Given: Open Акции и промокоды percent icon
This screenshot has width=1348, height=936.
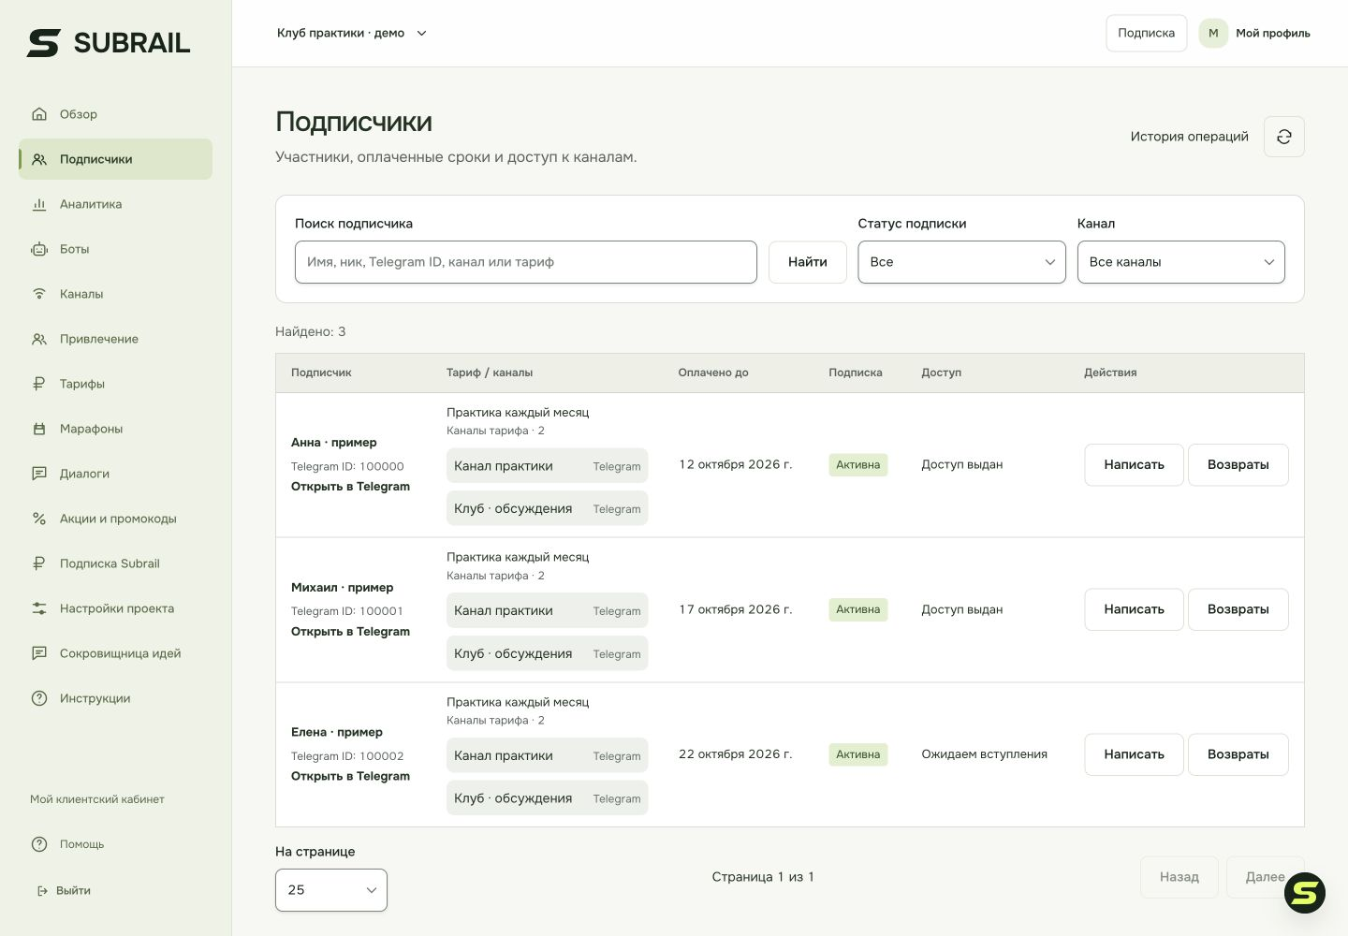Looking at the screenshot, I should pyautogui.click(x=39, y=519).
